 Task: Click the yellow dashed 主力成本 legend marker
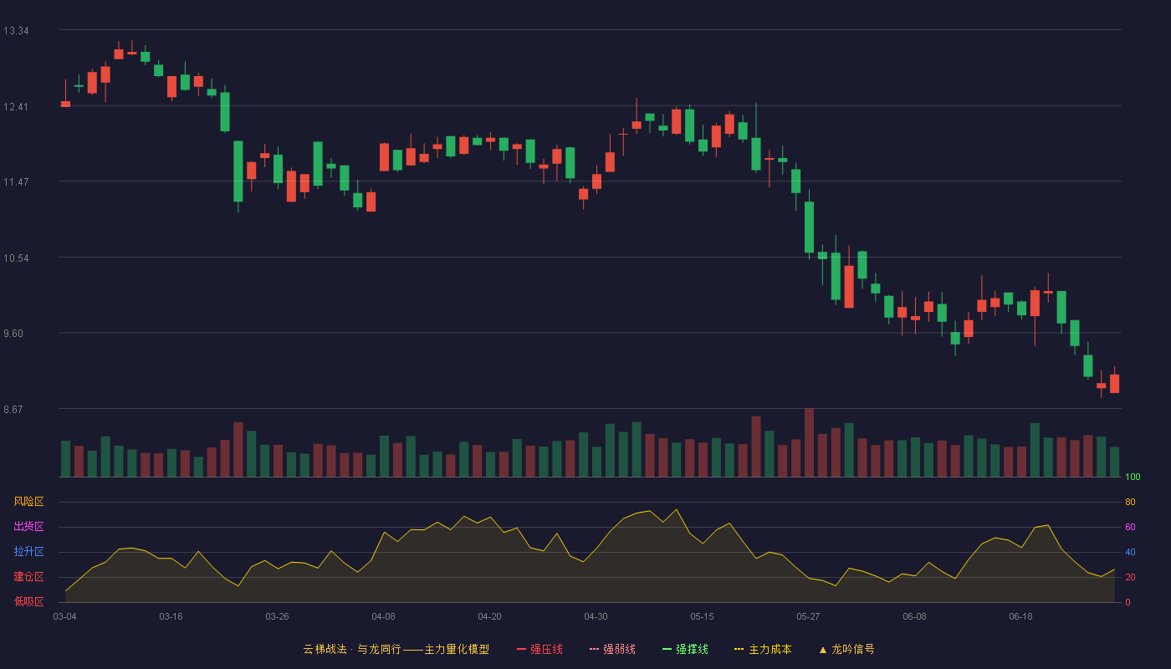coord(739,650)
